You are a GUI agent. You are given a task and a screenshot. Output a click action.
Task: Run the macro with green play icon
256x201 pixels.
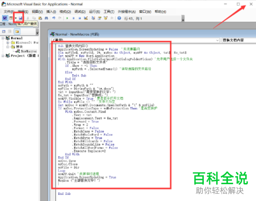pyautogui.click(x=67, y=18)
